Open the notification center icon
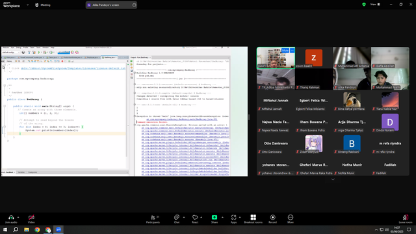This screenshot has width=416, height=234. [409, 229]
